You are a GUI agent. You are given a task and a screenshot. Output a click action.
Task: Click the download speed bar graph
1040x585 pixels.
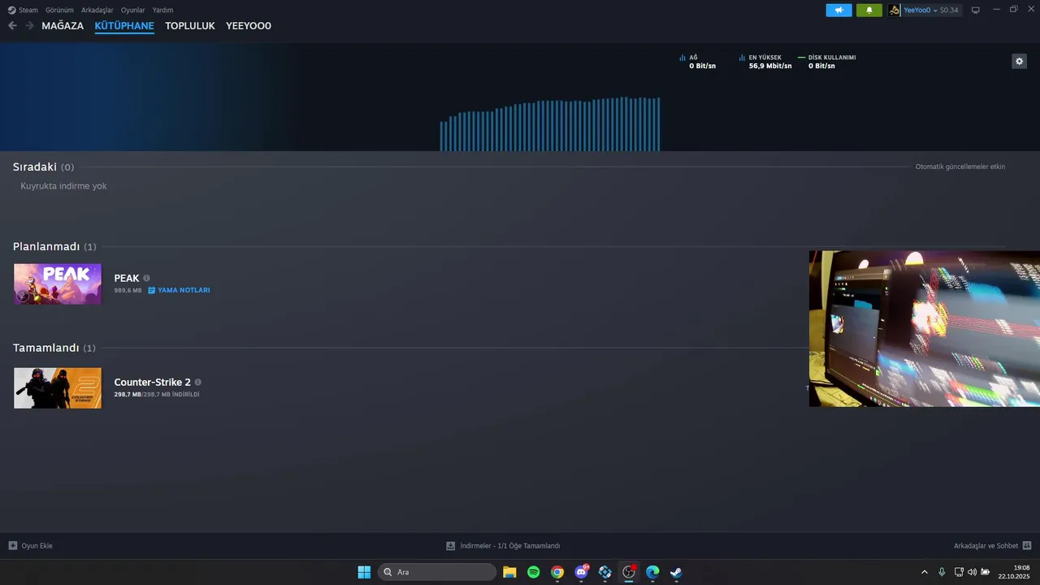click(x=550, y=124)
